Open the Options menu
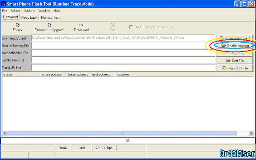The image size is (256, 160). click(29, 11)
